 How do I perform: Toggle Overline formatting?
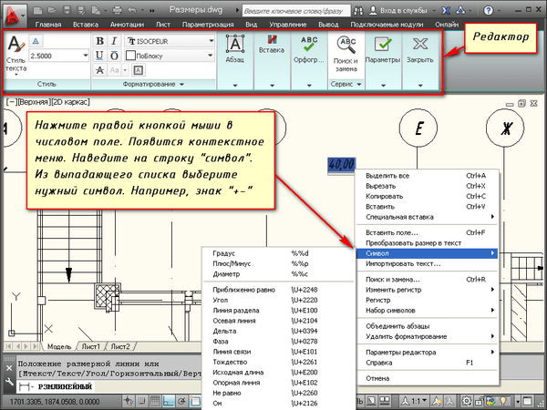coord(114,56)
